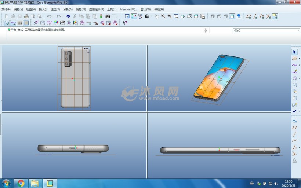
Task: Toggle Hidden Line display mode
Action: (x=219, y=16)
